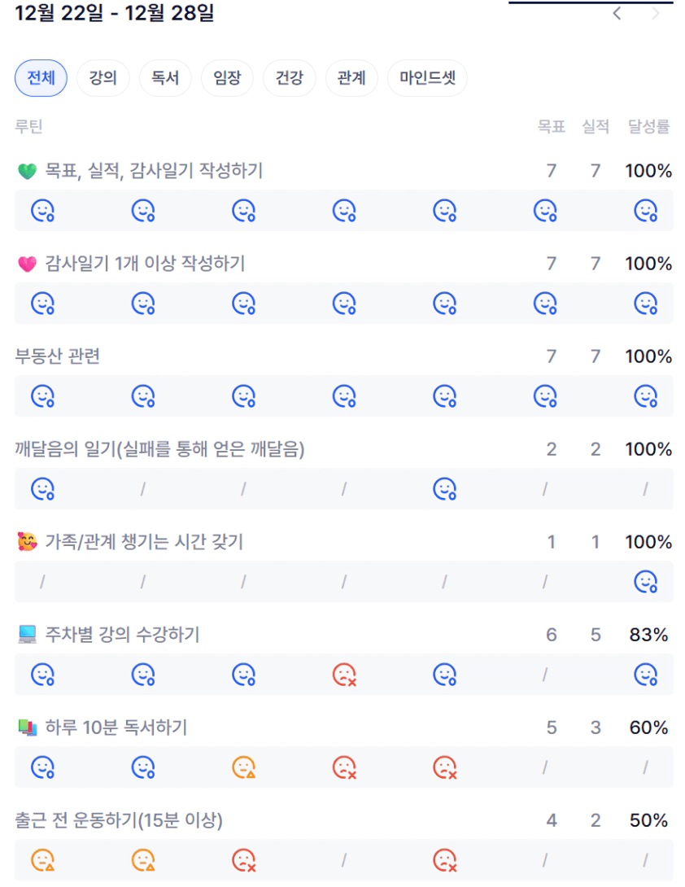This screenshot has height=887, width=685.
Task: Click the orange partial face in 하루 10분 독서하기 row
Action: 244,767
